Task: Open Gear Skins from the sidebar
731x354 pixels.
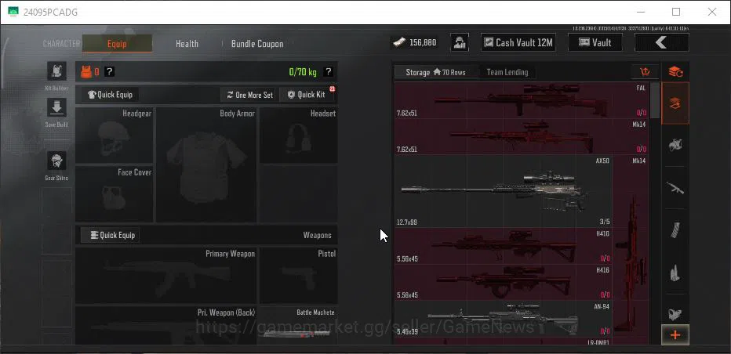Action: (57, 161)
